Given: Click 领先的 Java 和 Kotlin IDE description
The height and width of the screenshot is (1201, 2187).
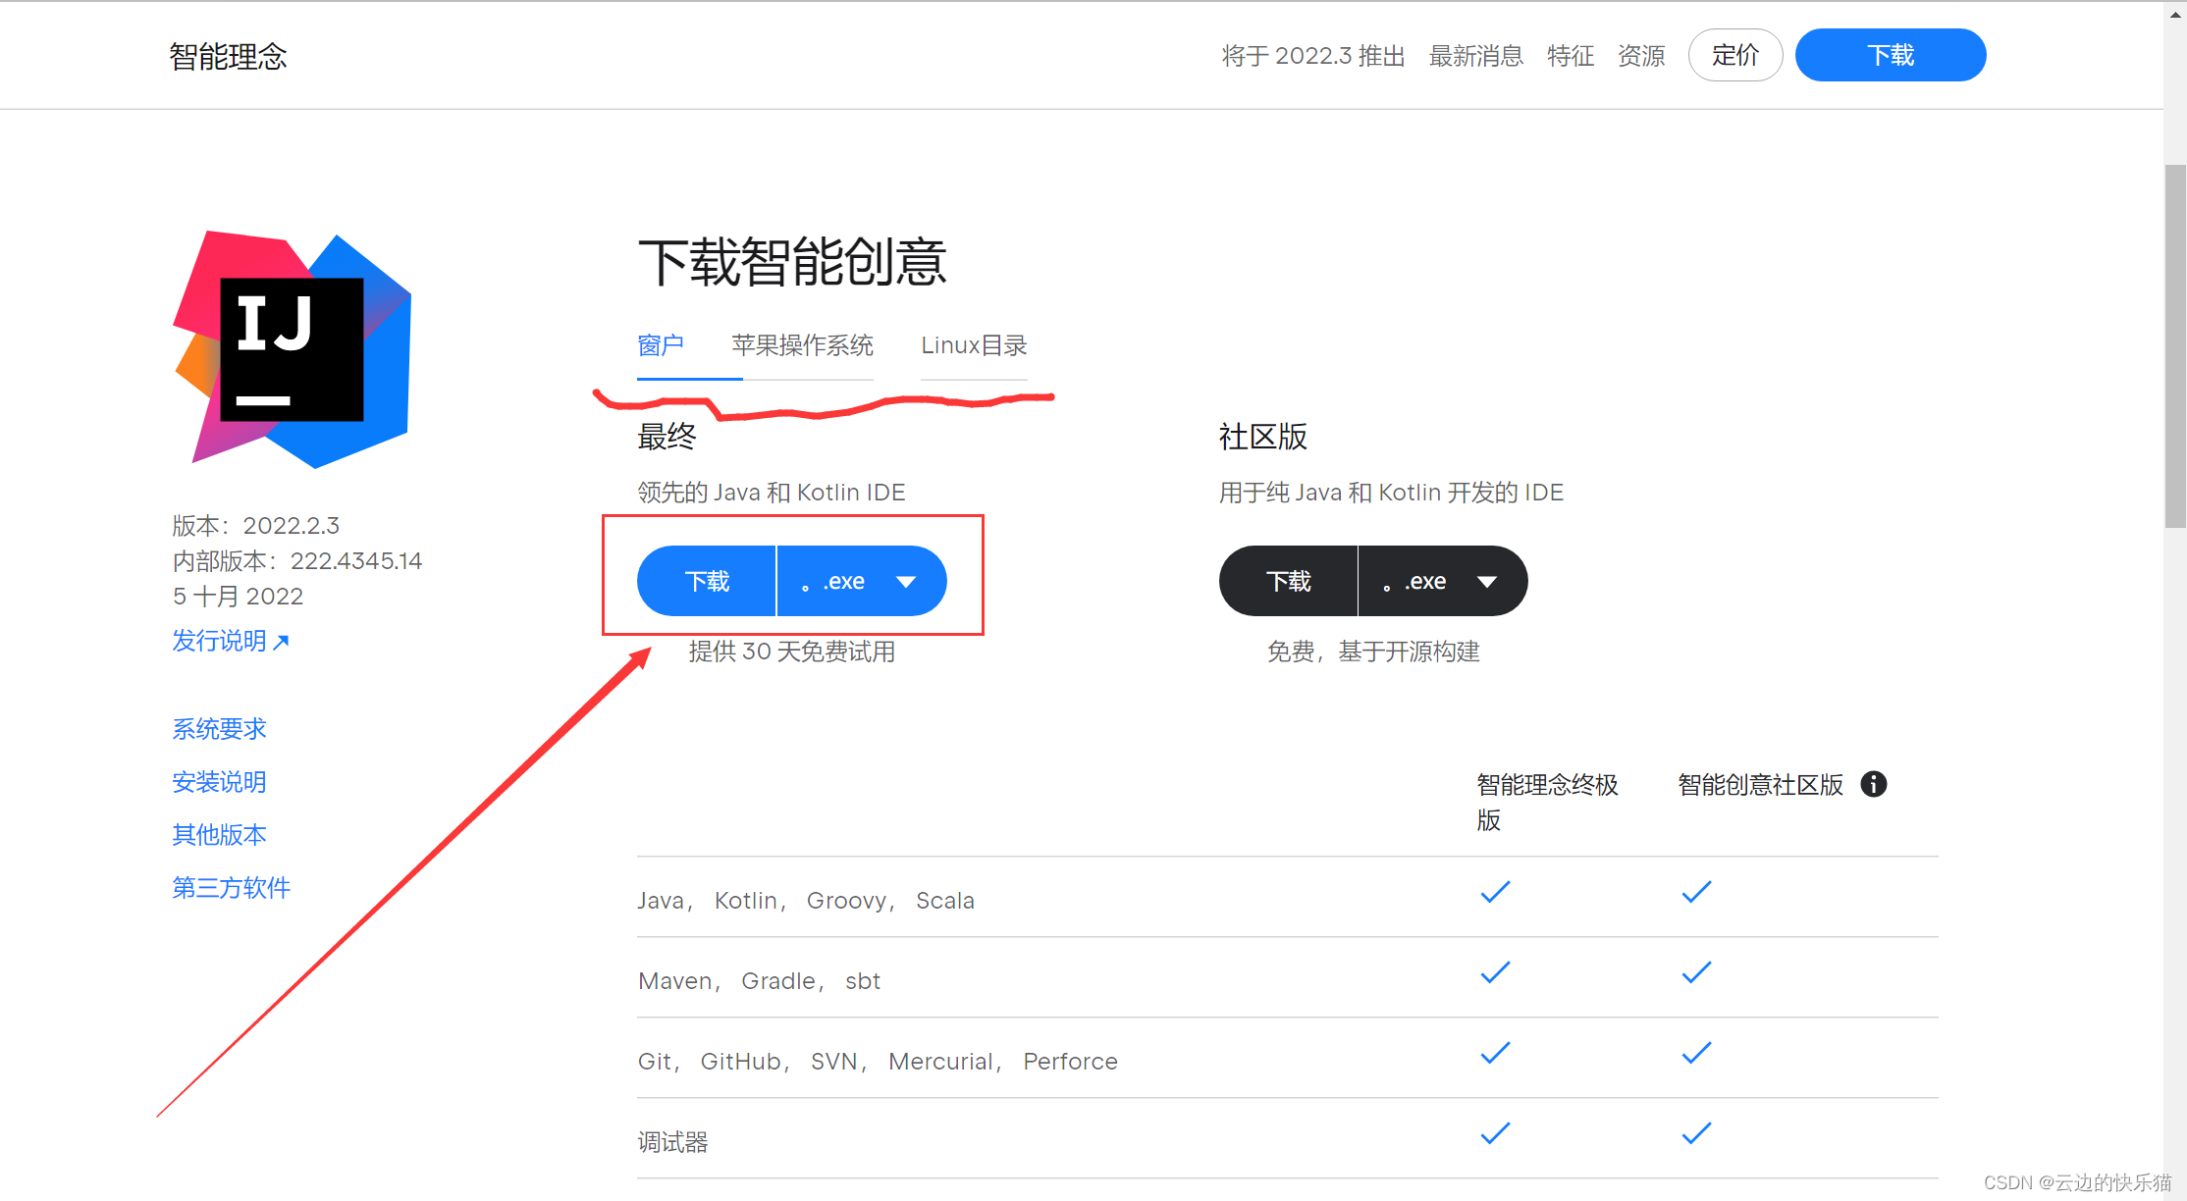Looking at the screenshot, I should (x=772, y=493).
